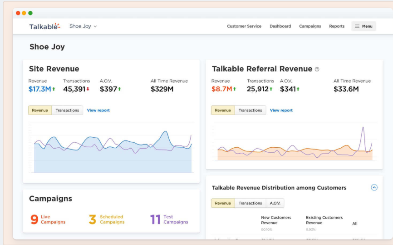The width and height of the screenshot is (393, 245).
Task: Select Revenue tab under Site Revenue
Action: (40, 110)
